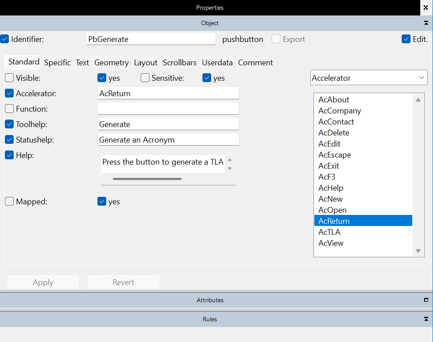Click the Identifier field PbGenerate
The height and width of the screenshot is (342, 433).
pyautogui.click(x=151, y=39)
